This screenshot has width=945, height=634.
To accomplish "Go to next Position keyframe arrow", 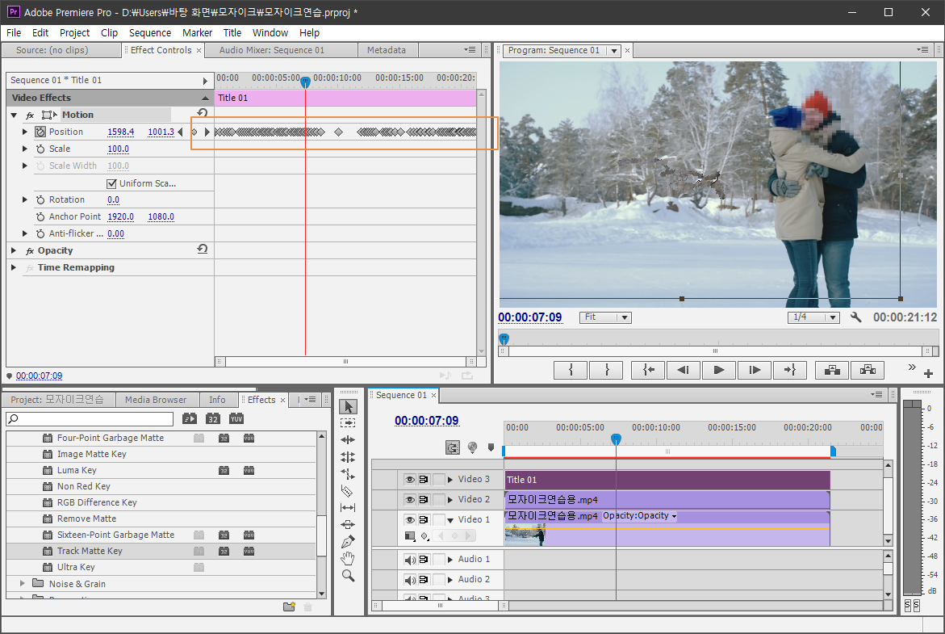I will 207,132.
